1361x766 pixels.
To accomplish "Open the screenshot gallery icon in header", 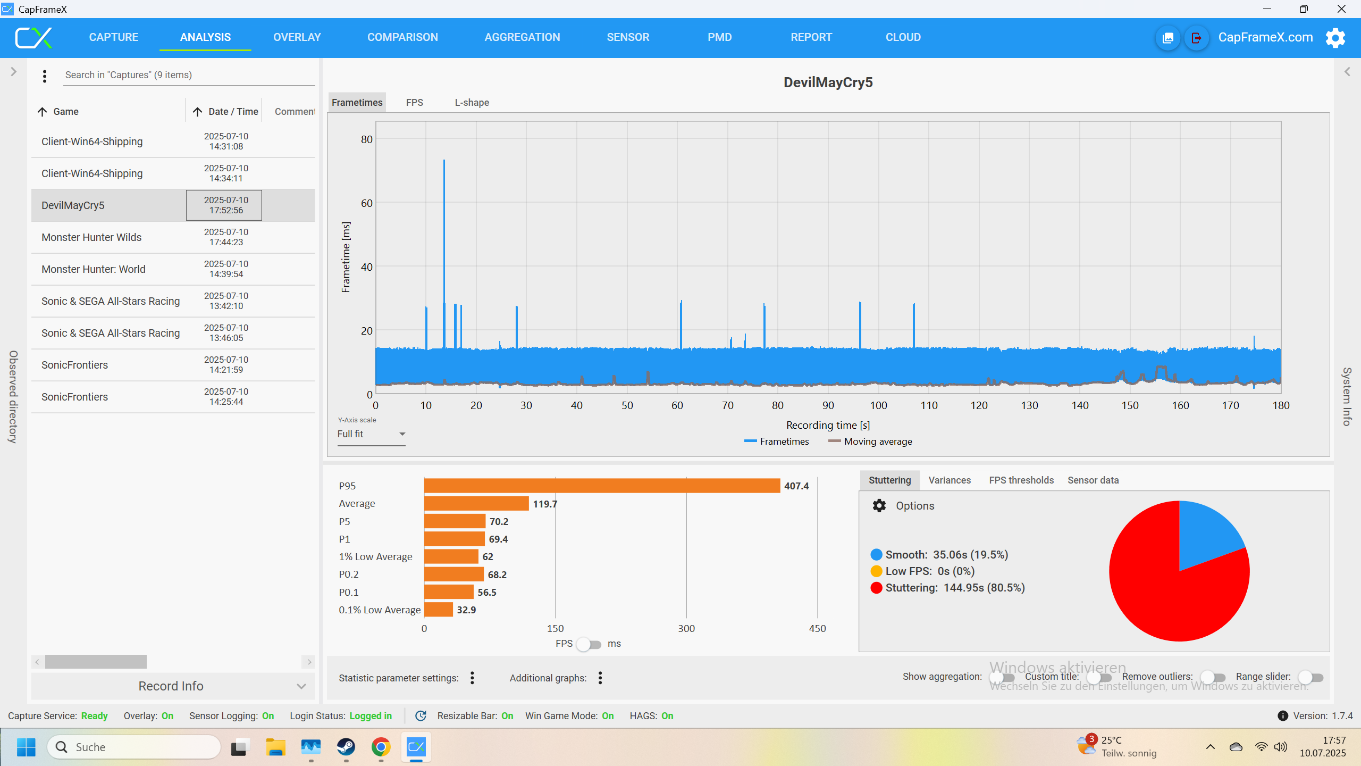I will click(1168, 38).
